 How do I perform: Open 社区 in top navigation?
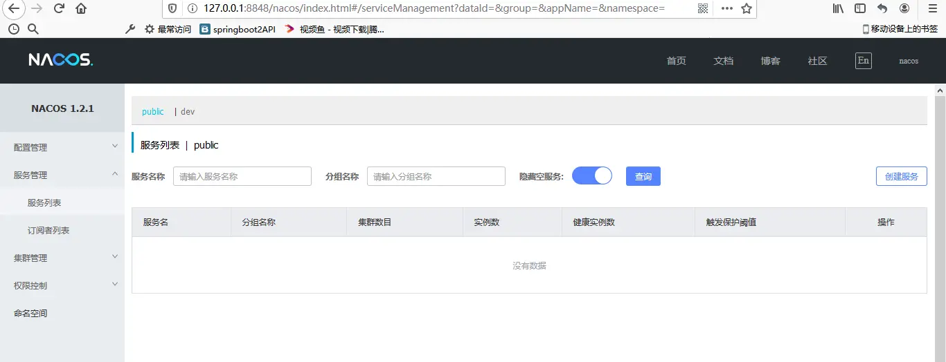click(x=818, y=61)
